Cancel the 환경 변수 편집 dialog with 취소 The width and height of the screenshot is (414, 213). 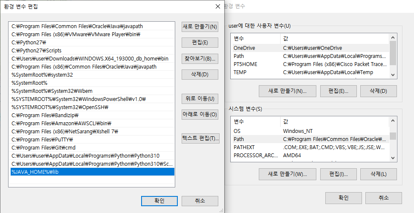tap(200, 201)
